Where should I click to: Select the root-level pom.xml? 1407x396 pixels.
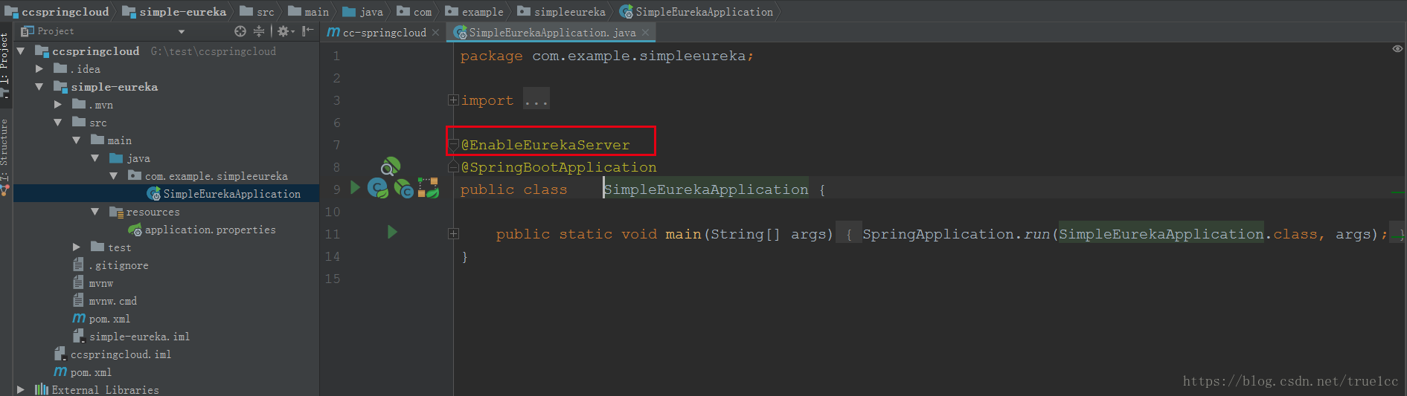coord(91,372)
